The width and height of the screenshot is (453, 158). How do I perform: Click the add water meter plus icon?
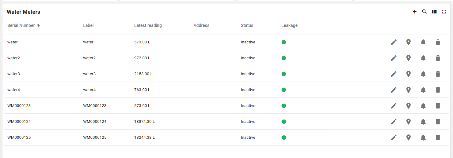415,12
